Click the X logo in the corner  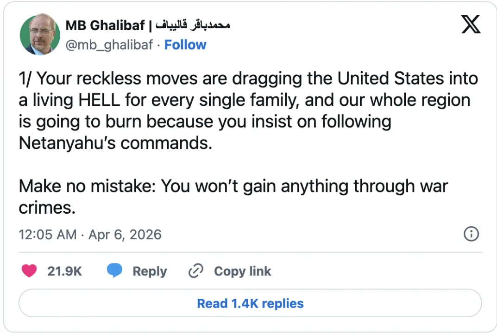point(471,24)
